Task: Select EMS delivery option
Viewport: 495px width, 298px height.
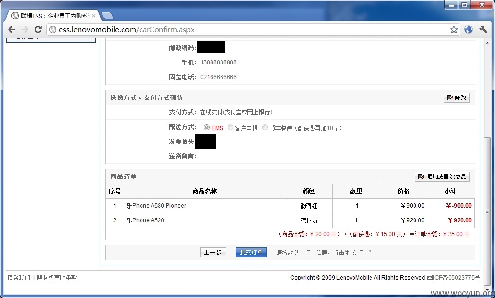Action: point(207,127)
